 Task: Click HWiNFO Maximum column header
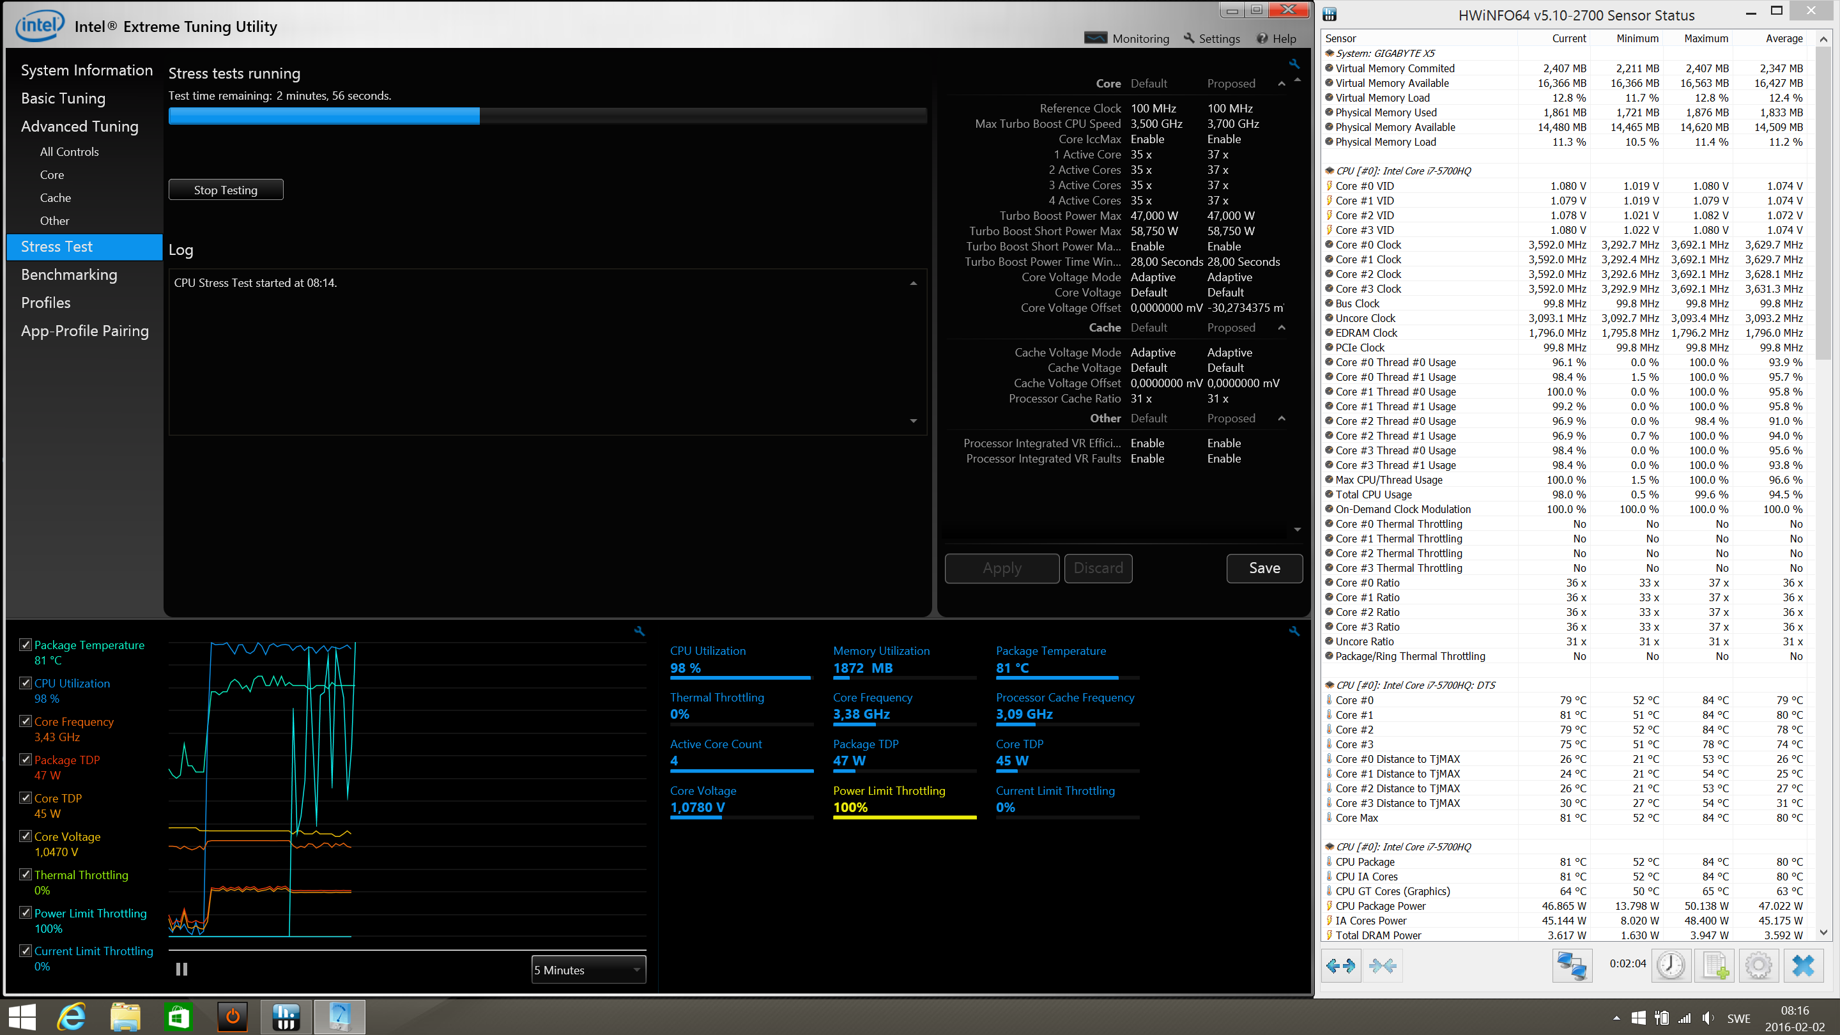pyautogui.click(x=1706, y=38)
